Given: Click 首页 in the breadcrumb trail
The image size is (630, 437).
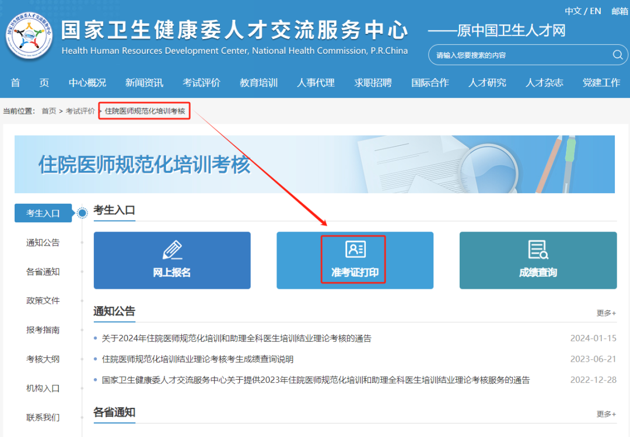Looking at the screenshot, I should (x=49, y=111).
